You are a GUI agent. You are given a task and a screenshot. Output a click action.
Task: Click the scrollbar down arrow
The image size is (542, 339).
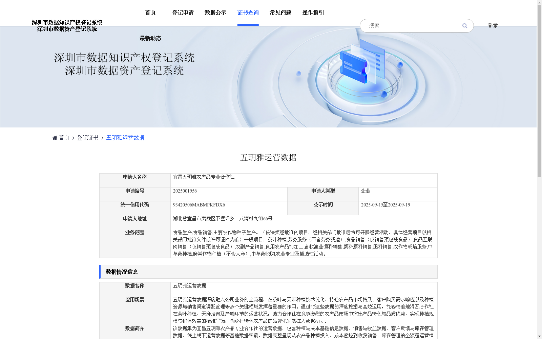(539, 336)
